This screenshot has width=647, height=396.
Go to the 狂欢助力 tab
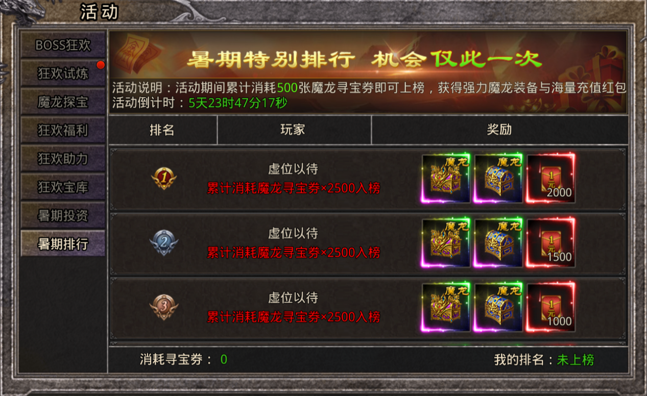[x=63, y=159]
